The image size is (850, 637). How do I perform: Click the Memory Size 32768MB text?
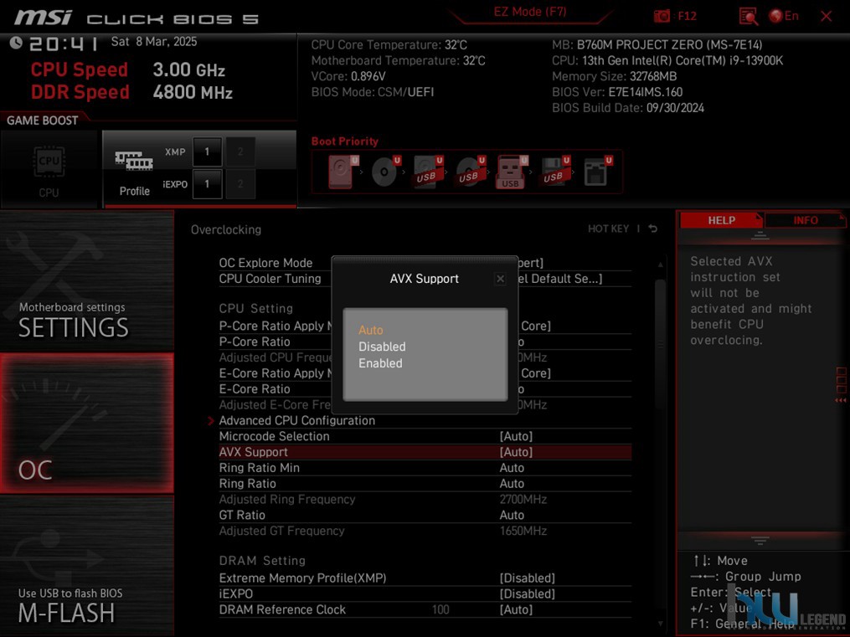click(x=614, y=76)
